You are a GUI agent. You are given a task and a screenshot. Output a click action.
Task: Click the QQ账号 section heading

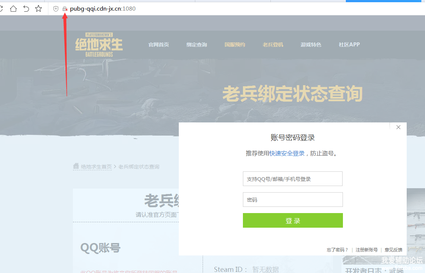click(x=100, y=248)
